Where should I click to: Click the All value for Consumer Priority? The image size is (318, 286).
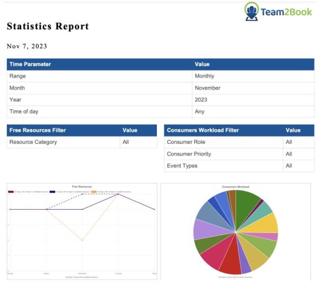coord(289,154)
